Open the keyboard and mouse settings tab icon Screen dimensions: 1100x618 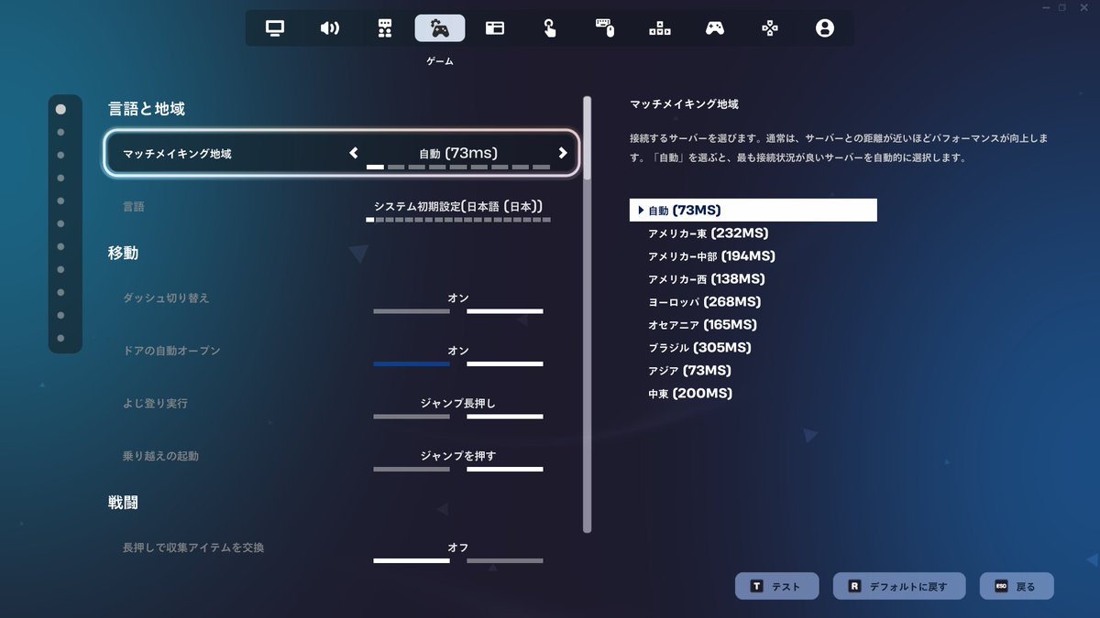(605, 28)
